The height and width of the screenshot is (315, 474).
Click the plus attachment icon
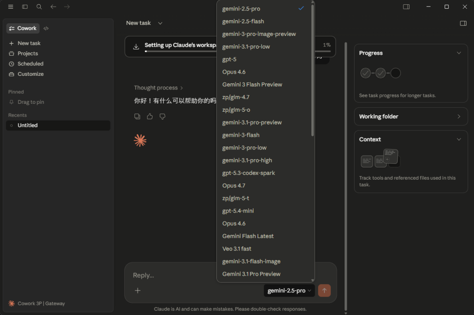coord(137,290)
